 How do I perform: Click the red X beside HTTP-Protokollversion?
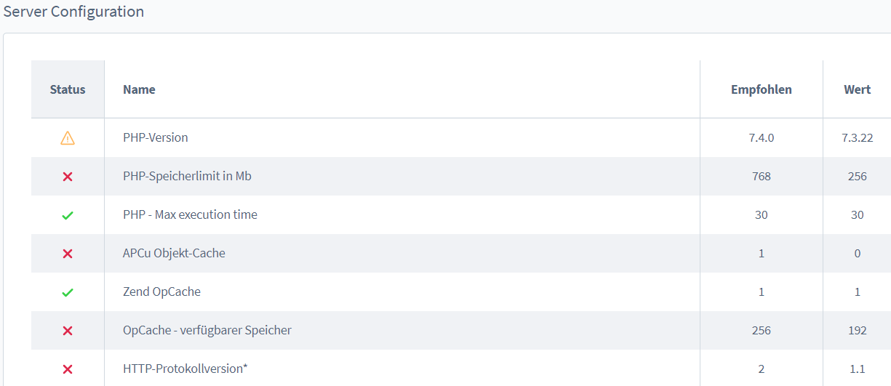[68, 369]
